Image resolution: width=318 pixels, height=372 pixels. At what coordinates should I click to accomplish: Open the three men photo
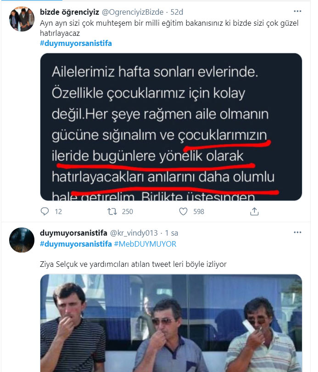point(171,323)
